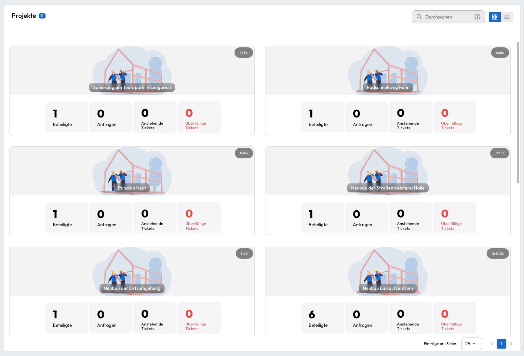The width and height of the screenshot is (524, 356).
Task: Click the search magnifier icon
Action: click(419, 17)
